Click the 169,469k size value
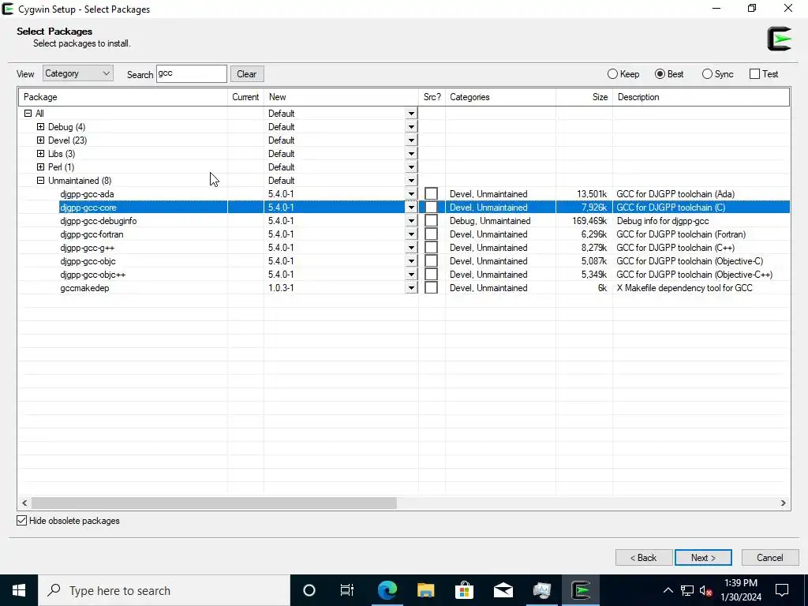The height and width of the screenshot is (606, 808). 589,221
